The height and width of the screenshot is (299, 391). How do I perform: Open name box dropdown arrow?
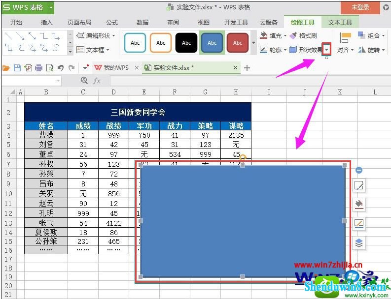pos(58,81)
